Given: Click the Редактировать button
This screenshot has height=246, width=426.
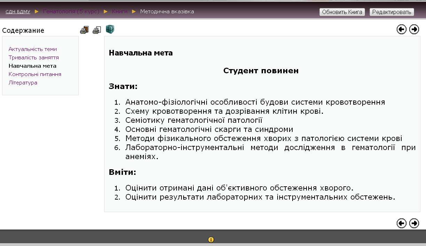Looking at the screenshot, I should pos(392,12).
